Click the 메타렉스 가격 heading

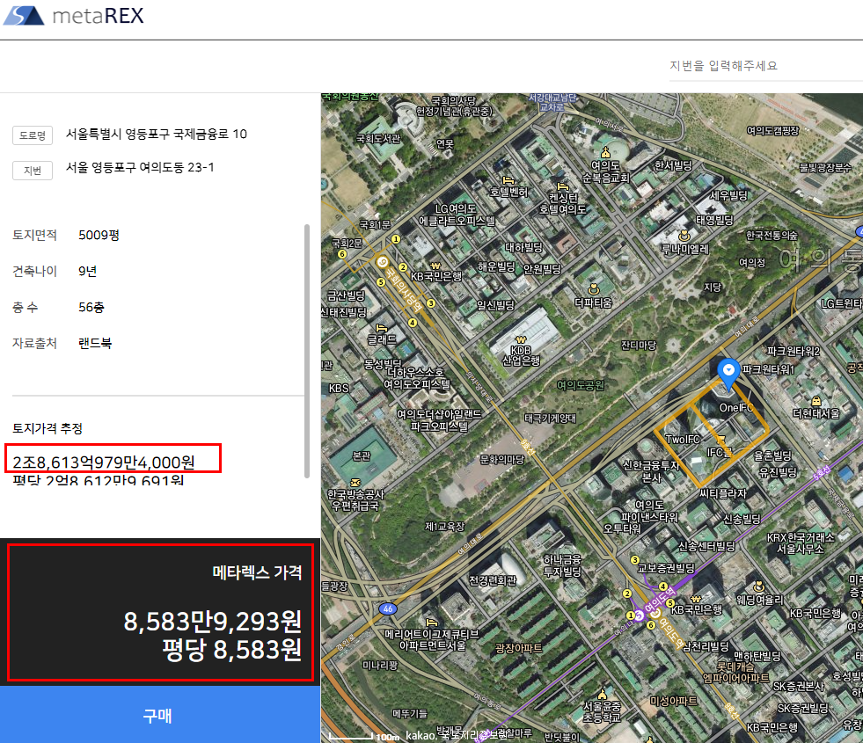pyautogui.click(x=257, y=573)
